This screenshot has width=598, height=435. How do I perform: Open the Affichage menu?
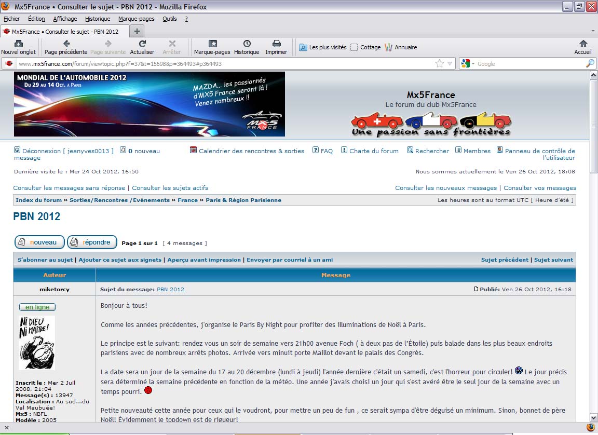tap(65, 19)
